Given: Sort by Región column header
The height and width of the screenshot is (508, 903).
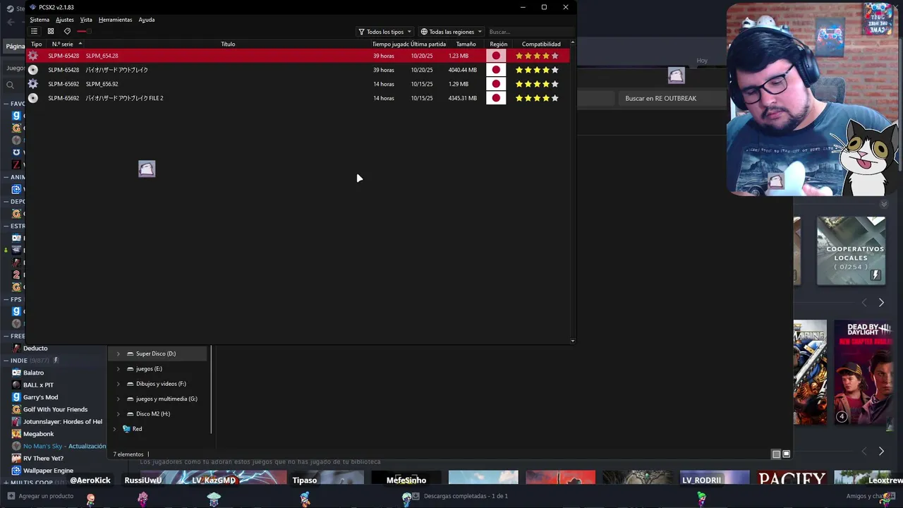Looking at the screenshot, I should point(498,44).
